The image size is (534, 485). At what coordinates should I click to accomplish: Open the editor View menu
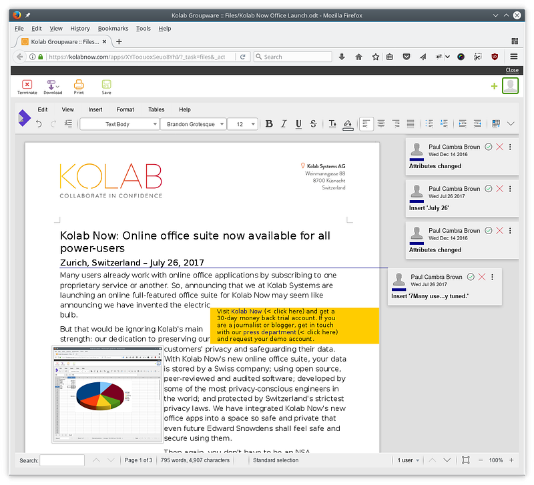[x=68, y=109]
